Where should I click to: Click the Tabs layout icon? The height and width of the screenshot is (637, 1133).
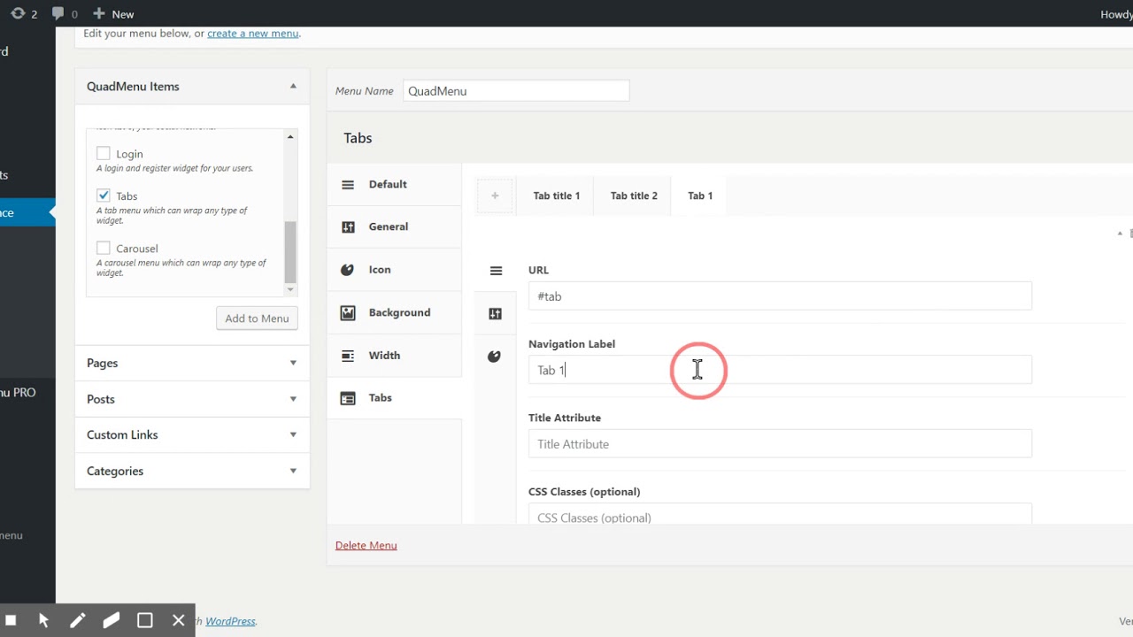(348, 399)
